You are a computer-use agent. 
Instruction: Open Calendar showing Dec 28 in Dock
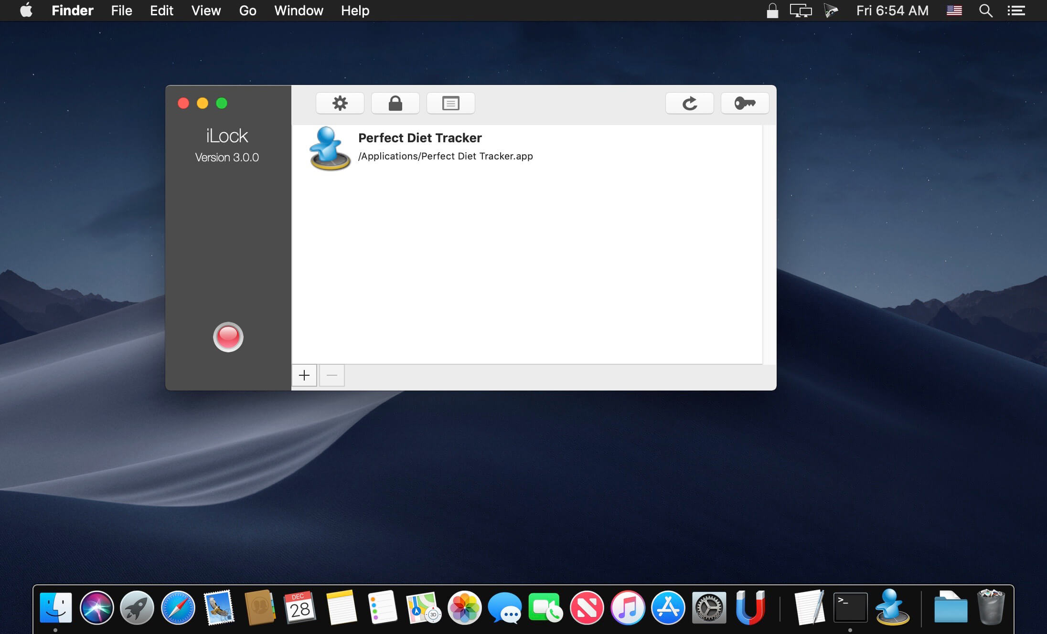click(x=300, y=608)
